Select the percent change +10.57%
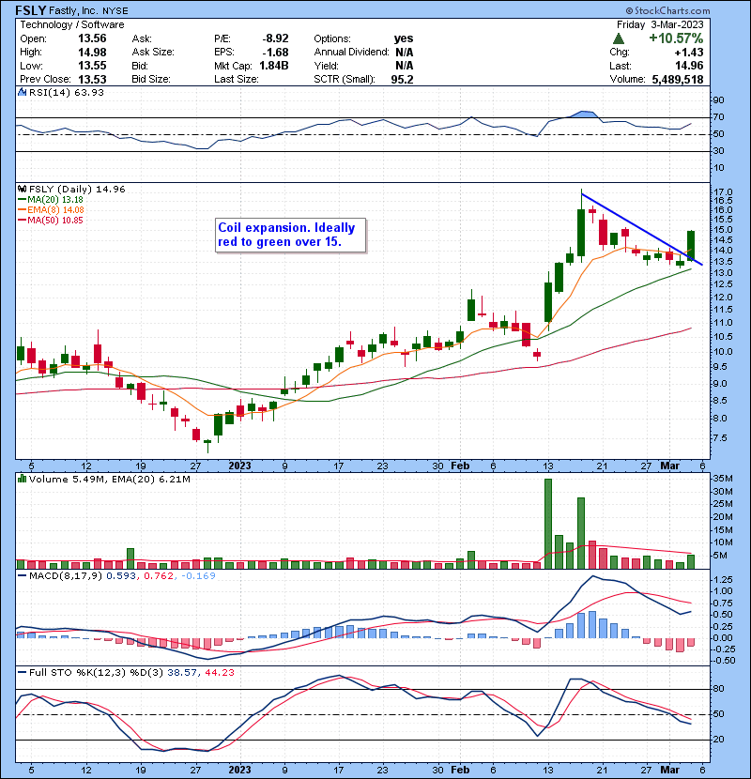The height and width of the screenshot is (779, 751). [676, 38]
